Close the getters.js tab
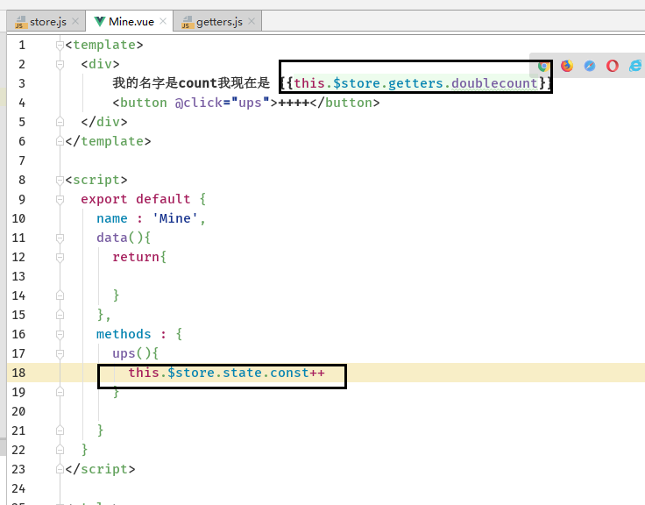The image size is (645, 505). 252,21
